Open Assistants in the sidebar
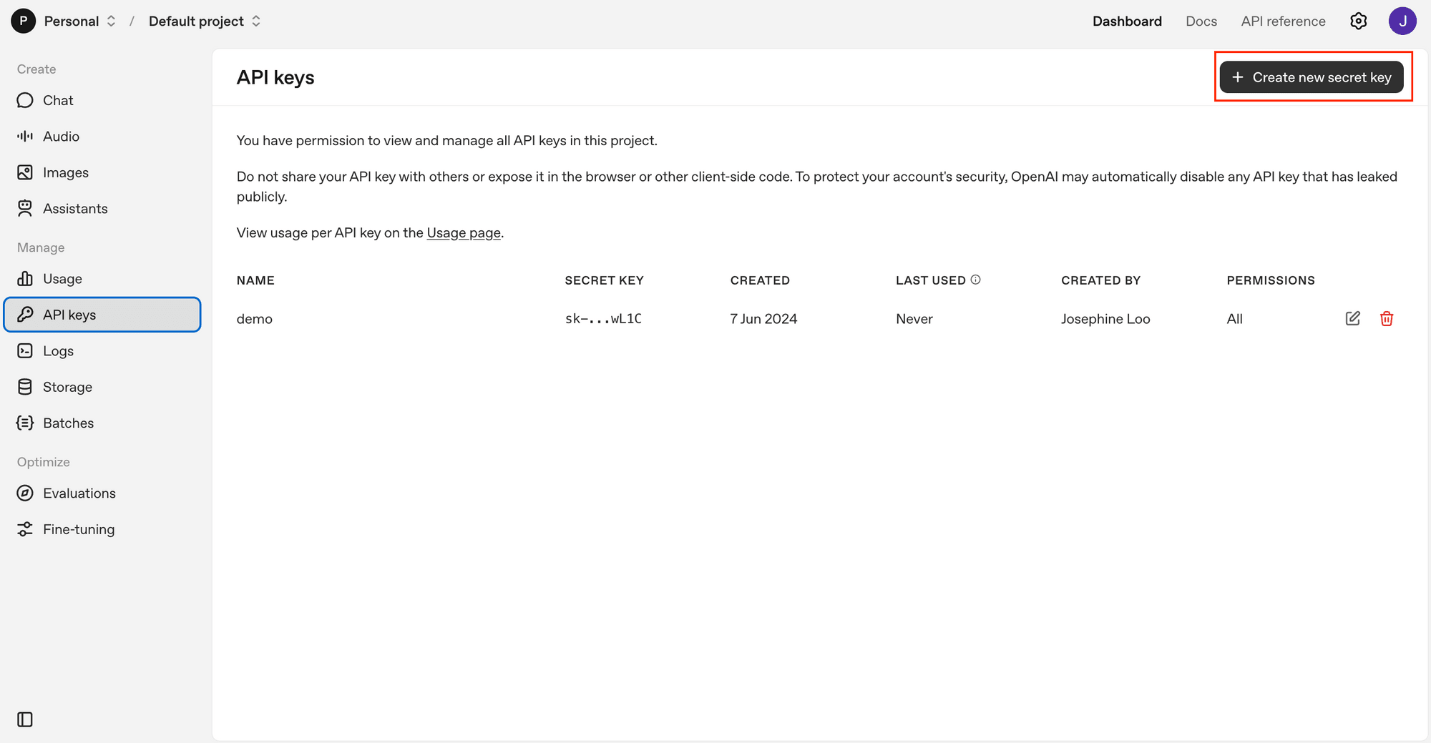This screenshot has width=1431, height=743. 75,209
